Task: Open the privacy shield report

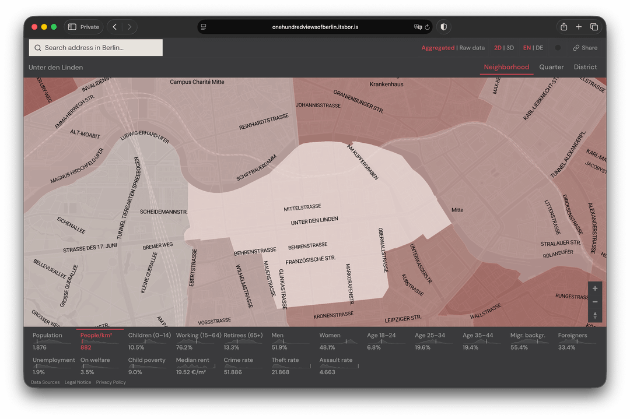Action: 443,27
